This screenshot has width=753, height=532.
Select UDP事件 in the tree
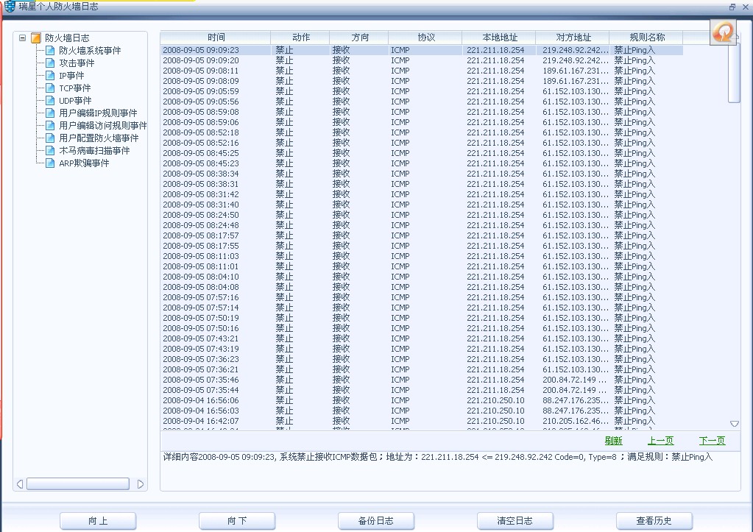coord(75,100)
